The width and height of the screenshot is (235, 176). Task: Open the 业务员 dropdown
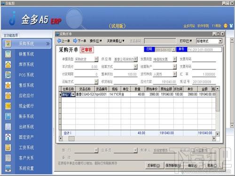135,150
